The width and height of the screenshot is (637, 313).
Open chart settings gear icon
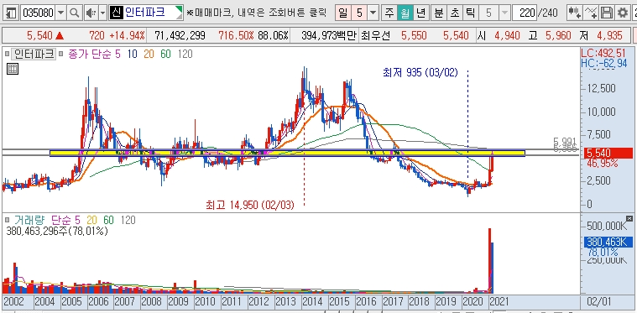622,13
